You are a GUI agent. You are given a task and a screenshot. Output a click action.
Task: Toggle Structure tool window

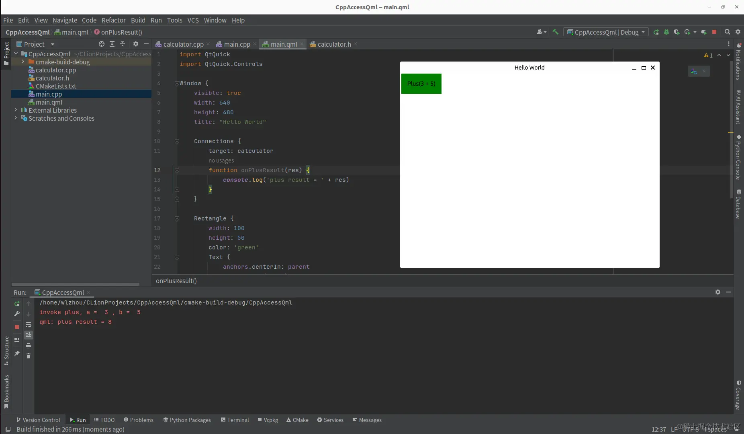[x=6, y=351]
